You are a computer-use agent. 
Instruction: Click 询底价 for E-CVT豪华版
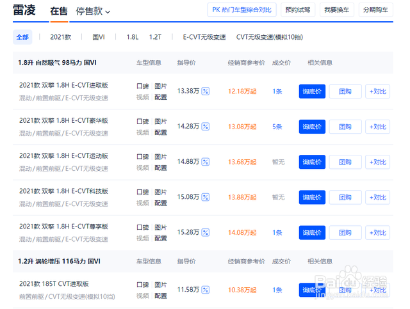pos(312,127)
